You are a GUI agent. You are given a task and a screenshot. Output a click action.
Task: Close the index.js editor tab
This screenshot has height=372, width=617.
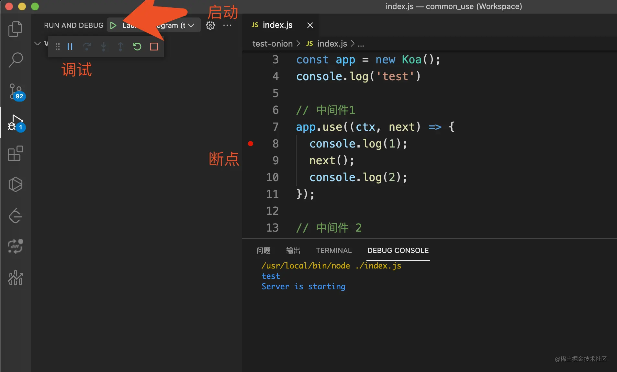click(310, 25)
